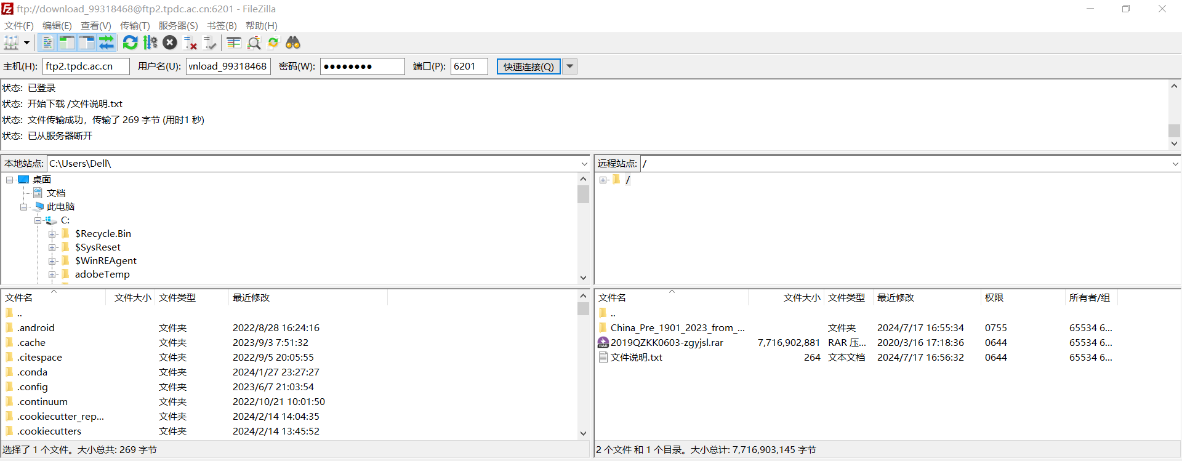Click process queue toggle icon
Screen dimensions: 1182x461
(x=150, y=42)
